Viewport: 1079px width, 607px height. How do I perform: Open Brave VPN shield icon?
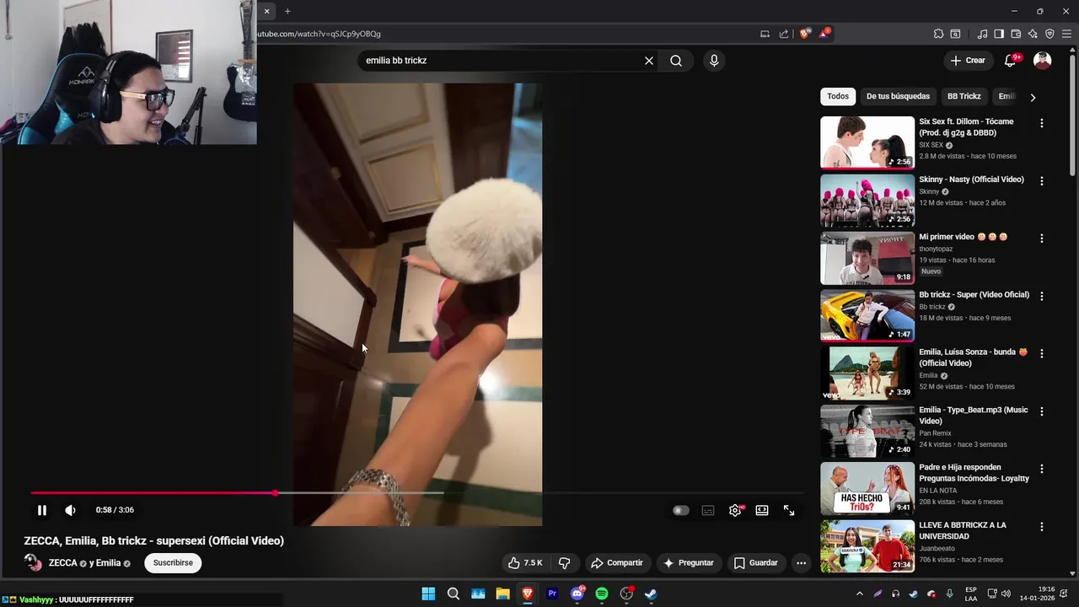[1049, 34]
